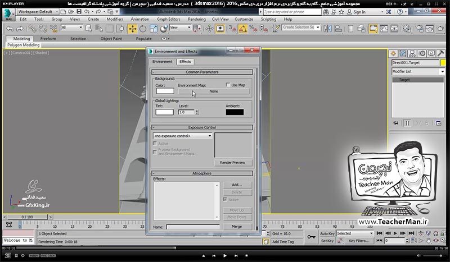Toggle Auto Key animation mode
Screen dimensions: 450x262
coord(327,233)
